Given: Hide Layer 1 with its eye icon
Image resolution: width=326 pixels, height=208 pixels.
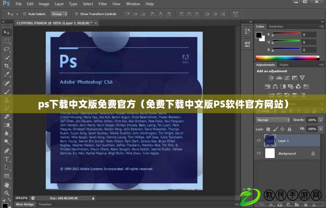Looking at the screenshot, I should click(x=259, y=140).
